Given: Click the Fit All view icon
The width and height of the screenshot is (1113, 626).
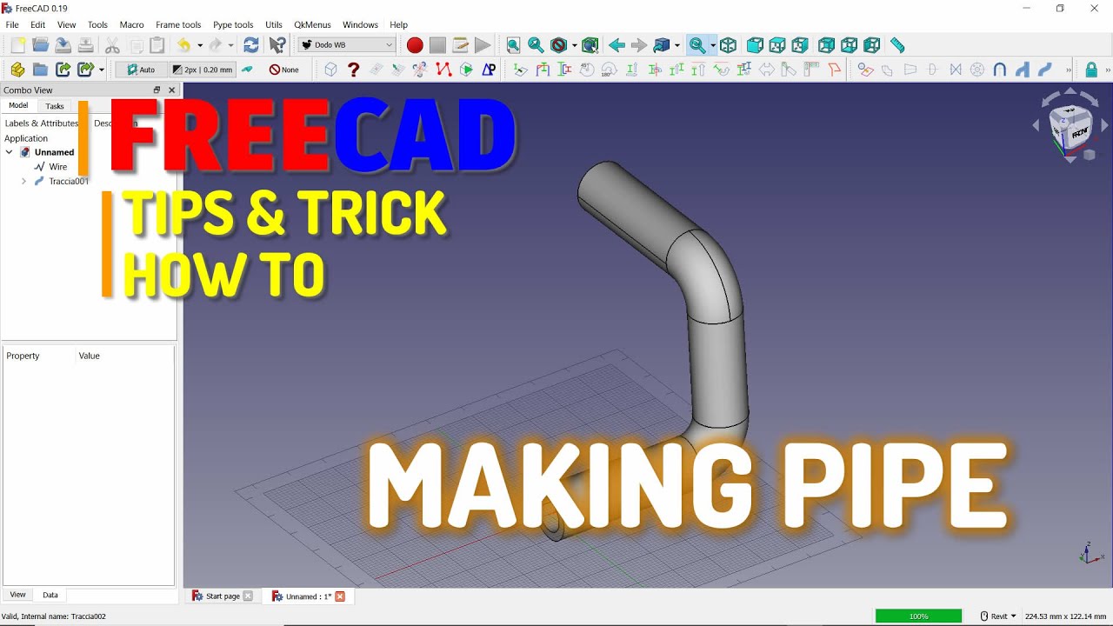Looking at the screenshot, I should click(513, 45).
